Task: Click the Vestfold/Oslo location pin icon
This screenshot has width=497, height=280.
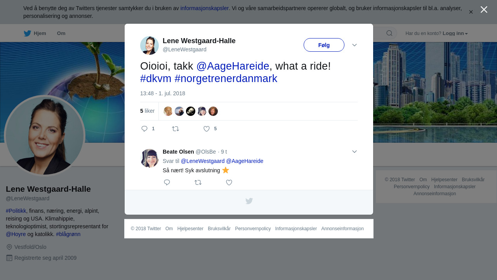Action: tap(9, 247)
